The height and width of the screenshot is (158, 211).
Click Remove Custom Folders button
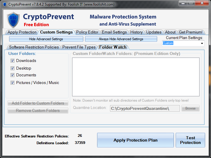click(38, 111)
